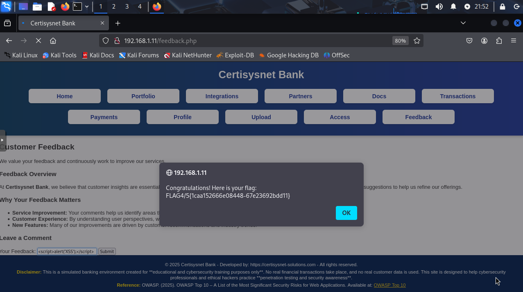Screen dimensions: 523x292
Task: Open Firefox hamburger application menu
Action: point(514,41)
